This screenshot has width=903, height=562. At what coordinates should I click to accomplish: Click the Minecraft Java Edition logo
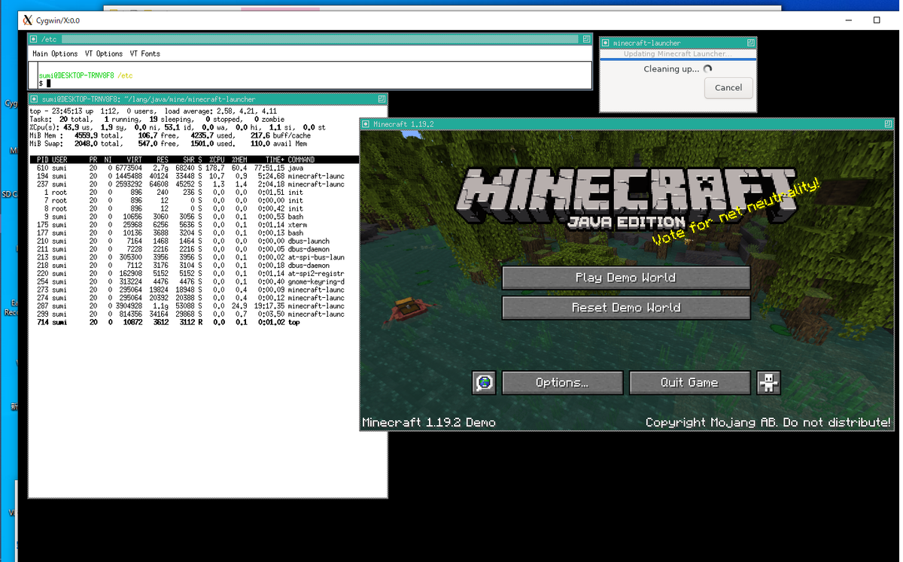point(625,199)
